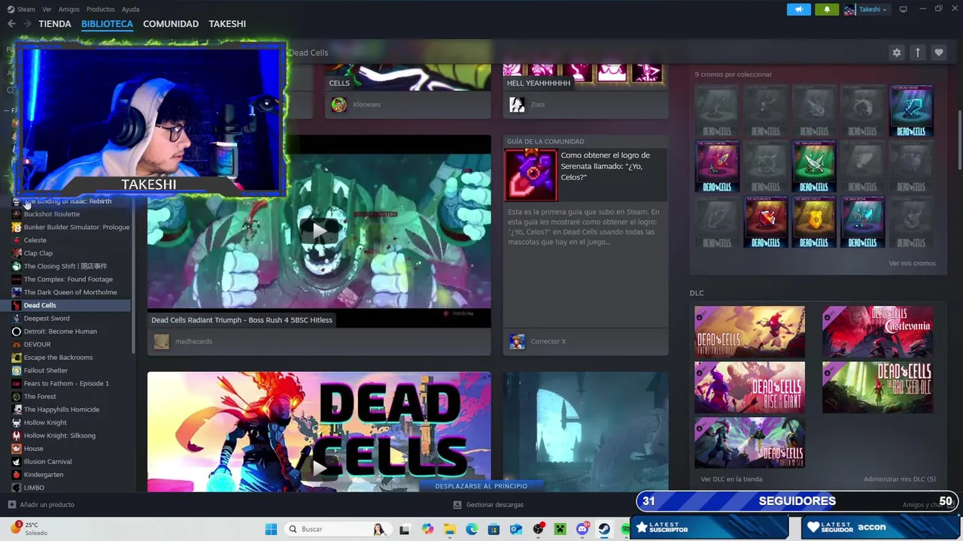
Task: Play the Boss Rush 4 5BSC Hitless video
Action: point(319,229)
